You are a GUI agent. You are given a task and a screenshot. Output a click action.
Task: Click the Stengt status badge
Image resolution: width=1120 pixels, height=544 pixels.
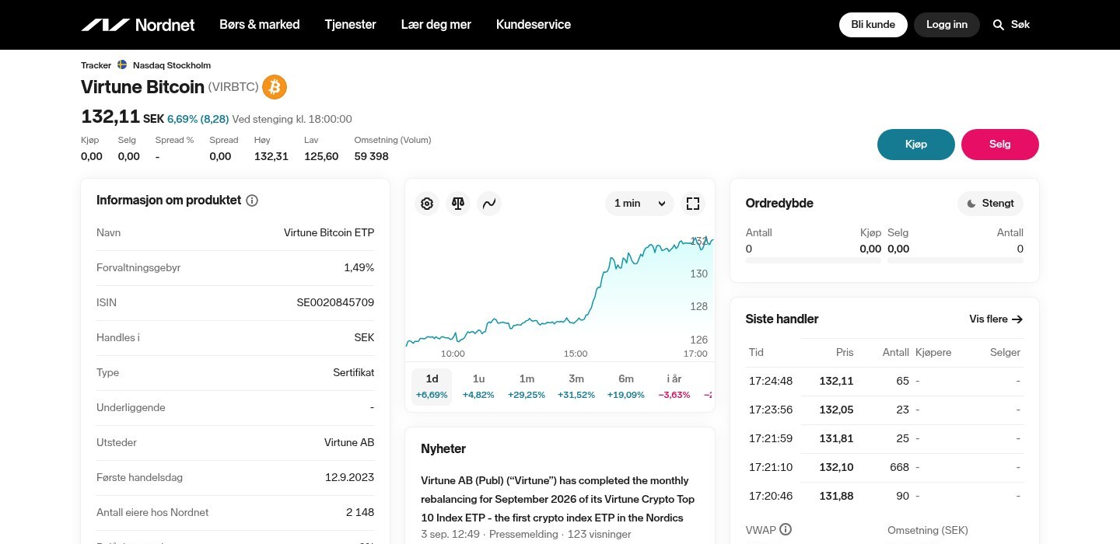(x=990, y=204)
